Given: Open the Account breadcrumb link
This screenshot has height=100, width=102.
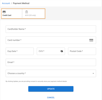Looking at the screenshot, I should 6,3.
